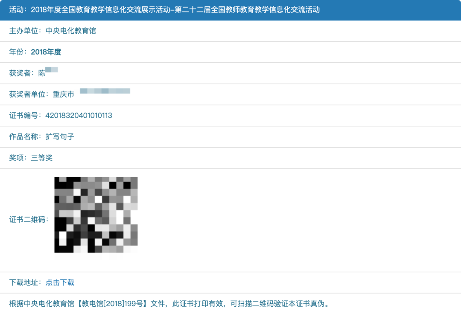Click the label 证书二维码

(29, 220)
